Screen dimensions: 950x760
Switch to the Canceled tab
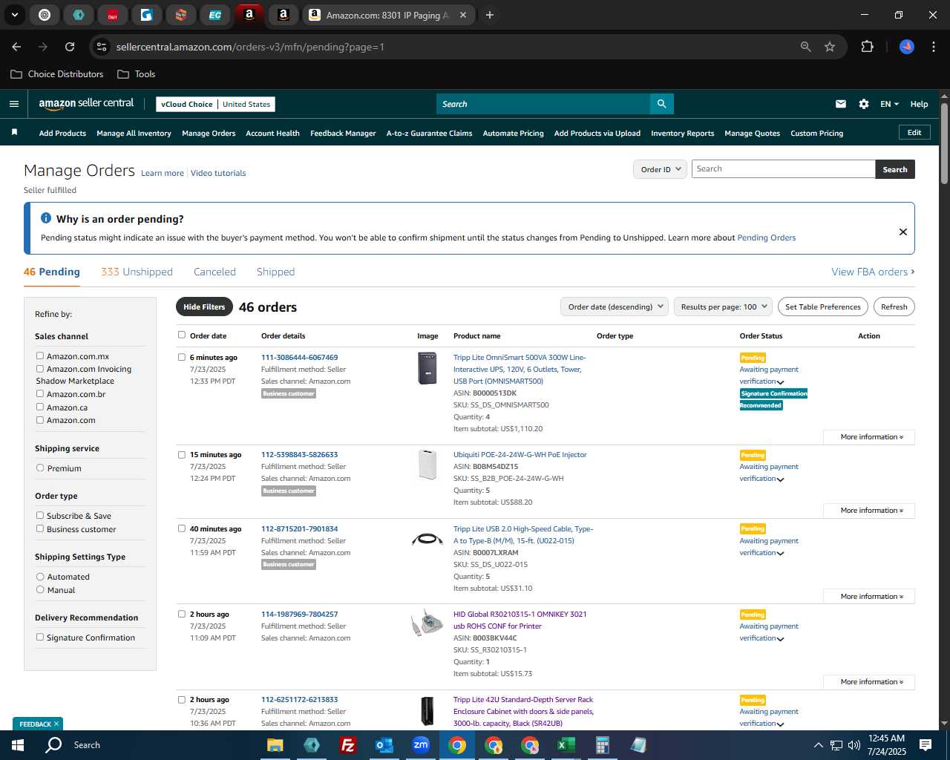tap(214, 272)
